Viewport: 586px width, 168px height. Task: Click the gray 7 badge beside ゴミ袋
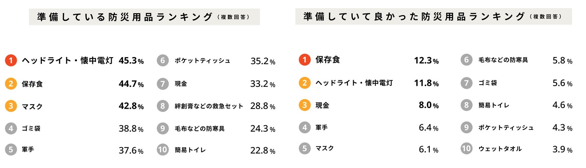coord(466,83)
